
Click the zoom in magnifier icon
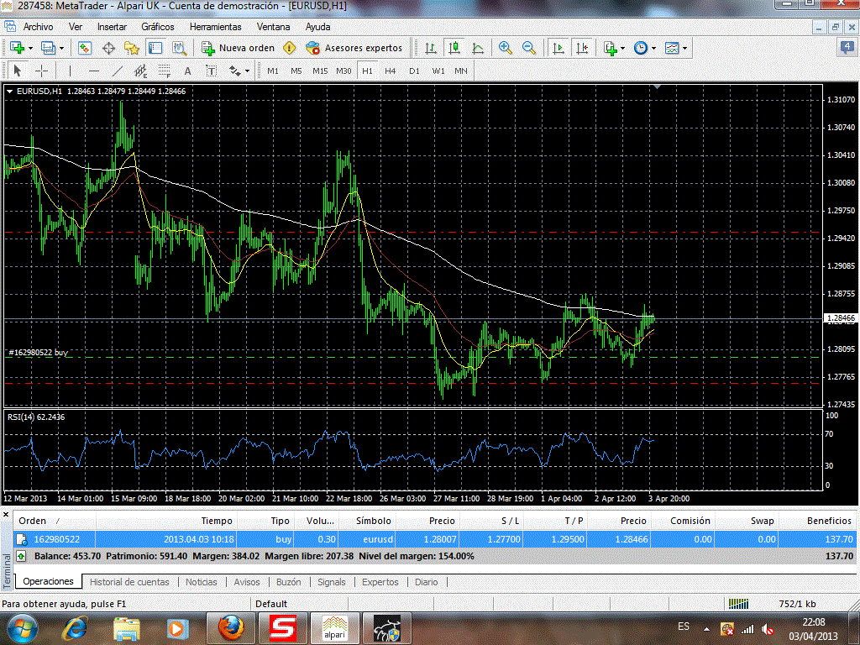[505, 48]
